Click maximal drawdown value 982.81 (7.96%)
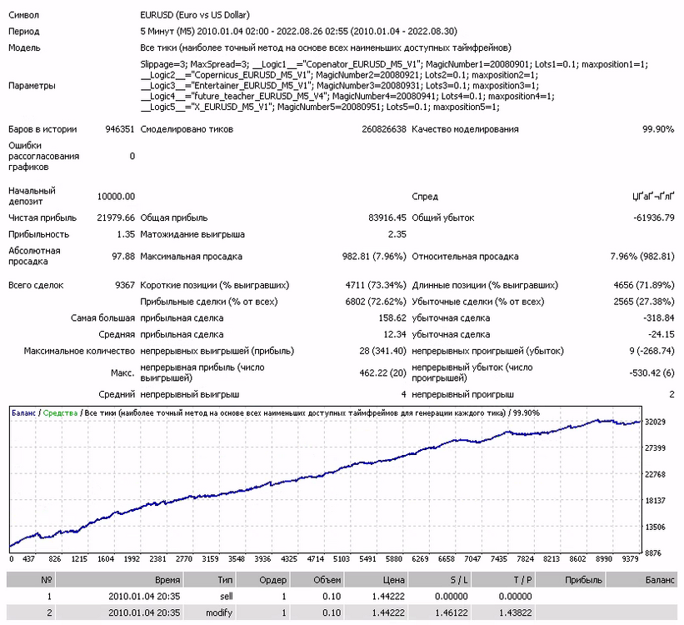 [x=374, y=256]
